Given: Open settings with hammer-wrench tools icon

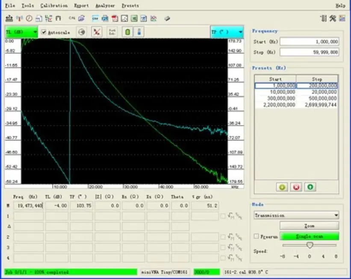Looking at the screenshot, I should click(x=333, y=18).
